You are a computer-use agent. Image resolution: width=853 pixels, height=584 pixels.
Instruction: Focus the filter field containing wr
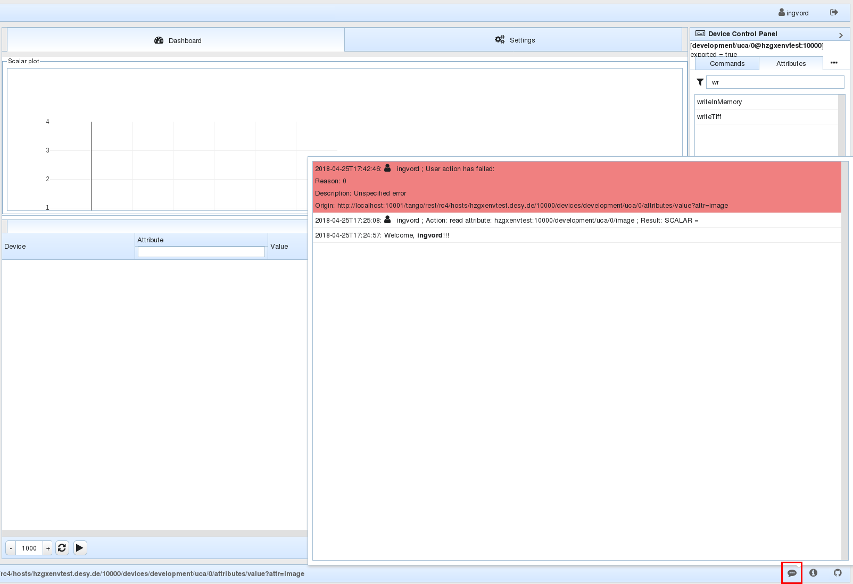point(775,82)
